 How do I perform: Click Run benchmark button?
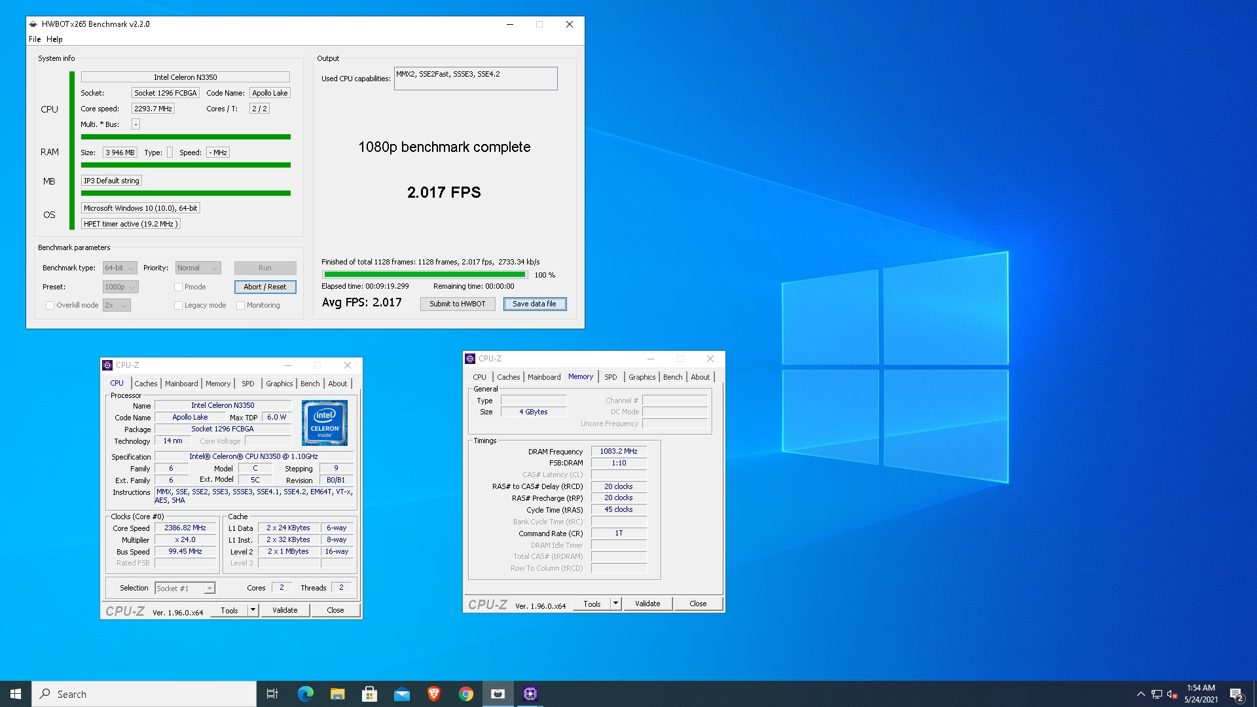pyautogui.click(x=265, y=268)
